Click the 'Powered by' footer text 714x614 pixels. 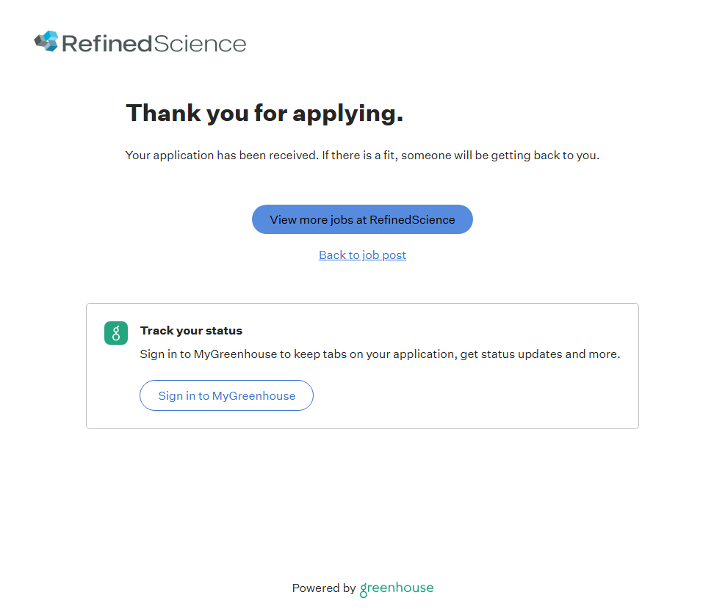click(323, 588)
